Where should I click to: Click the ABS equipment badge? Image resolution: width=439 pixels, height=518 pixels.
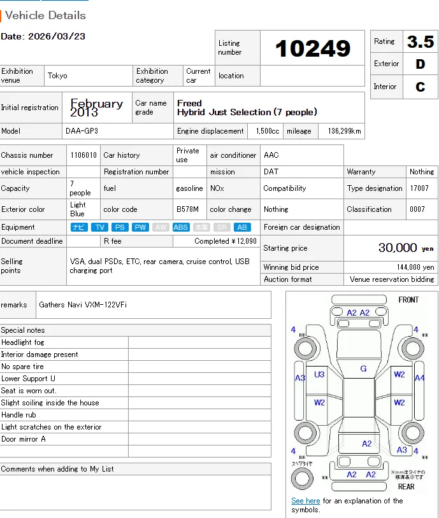click(x=181, y=227)
